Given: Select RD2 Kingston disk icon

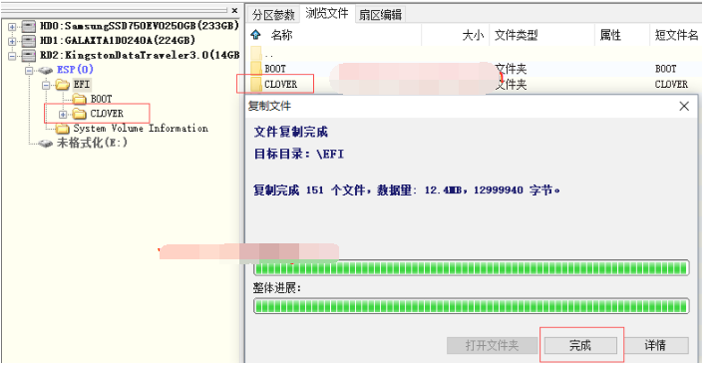Looking at the screenshot, I should pyautogui.click(x=29, y=56).
